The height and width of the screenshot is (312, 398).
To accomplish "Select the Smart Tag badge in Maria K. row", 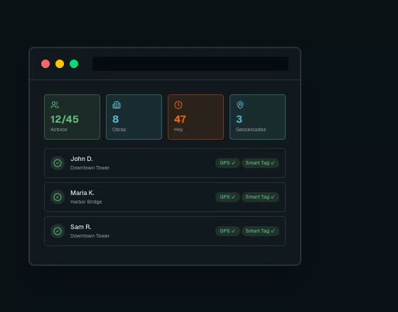I will [x=260, y=197].
